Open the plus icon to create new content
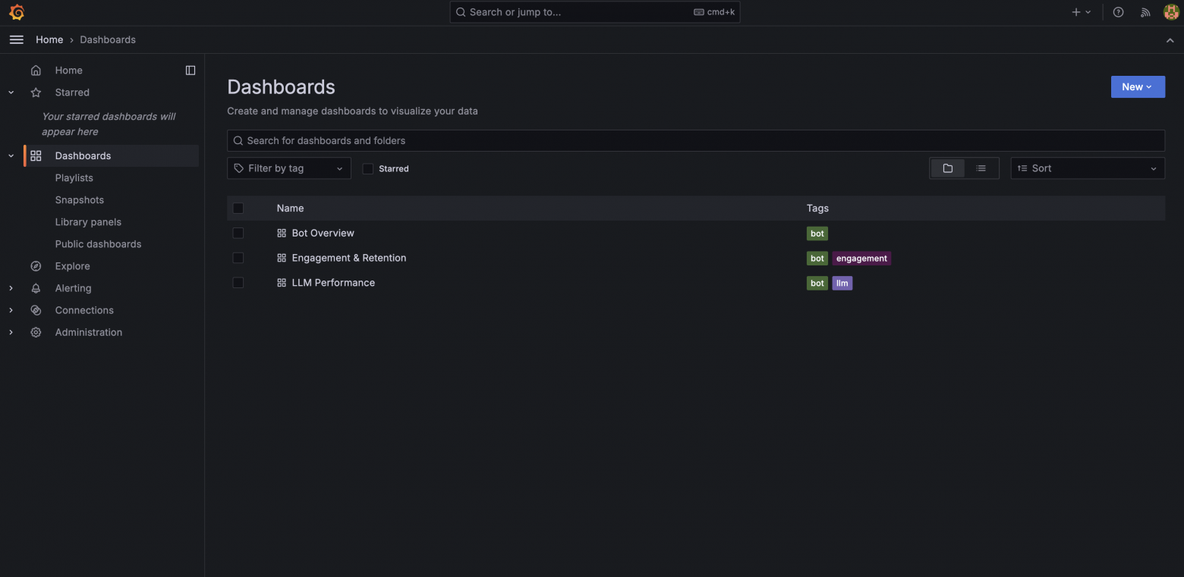This screenshot has width=1184, height=577. [1075, 12]
